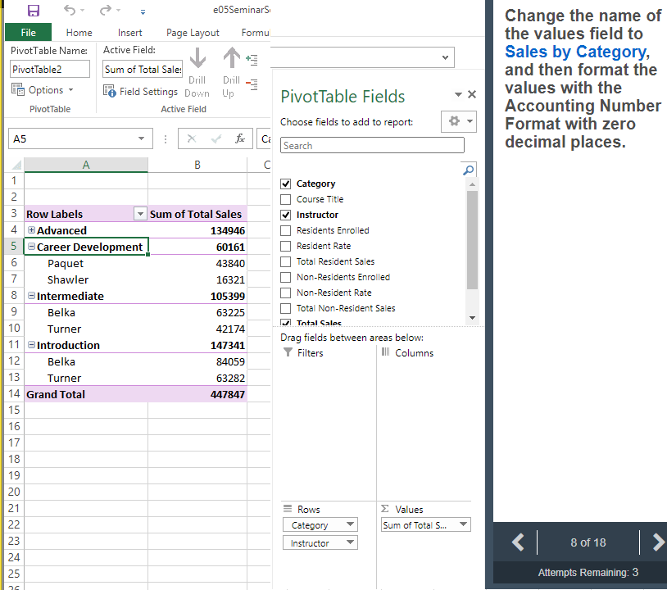The width and height of the screenshot is (667, 590).
Task: Click the Save icon on Quick Access Toolbar
Action: [x=33, y=11]
